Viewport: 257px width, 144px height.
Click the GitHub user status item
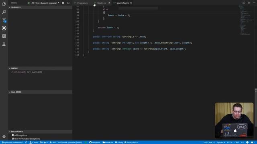click(x=95, y=142)
